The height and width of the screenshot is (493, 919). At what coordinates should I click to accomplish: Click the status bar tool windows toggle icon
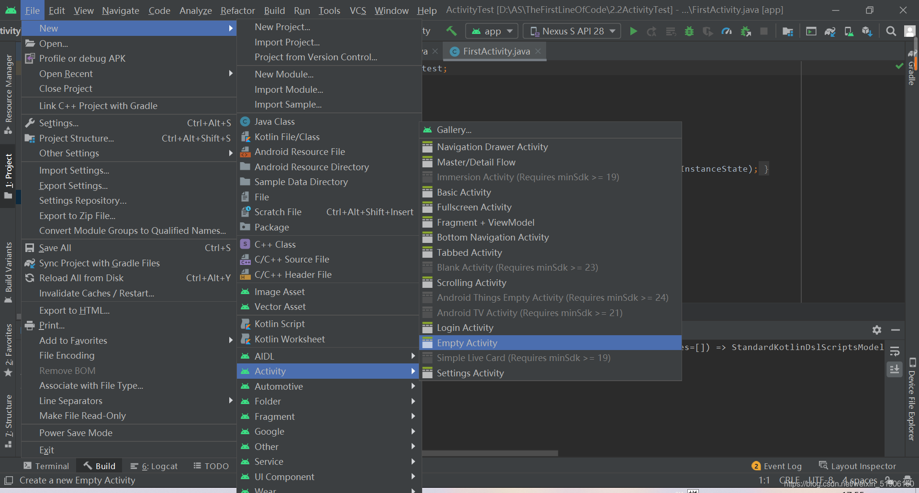(8, 480)
